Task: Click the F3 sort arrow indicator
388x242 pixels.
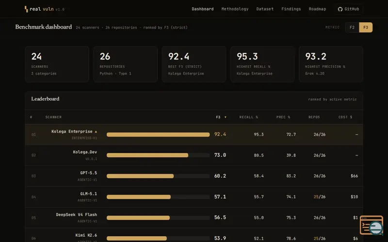Action: click(x=225, y=117)
